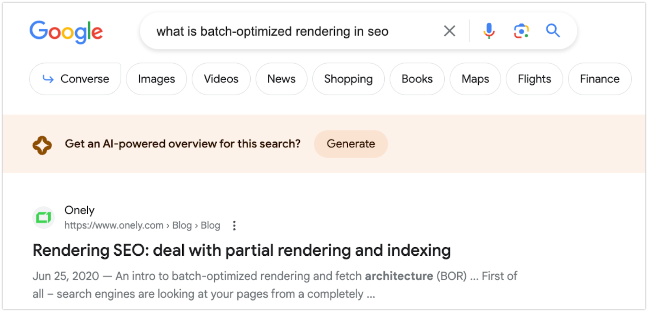Screen dimensions: 648x312
Task: Open the Onely result three-dot menu
Action: pyautogui.click(x=234, y=226)
